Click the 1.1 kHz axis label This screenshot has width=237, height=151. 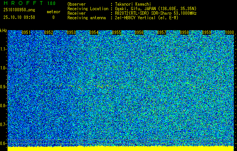[3, 49]
